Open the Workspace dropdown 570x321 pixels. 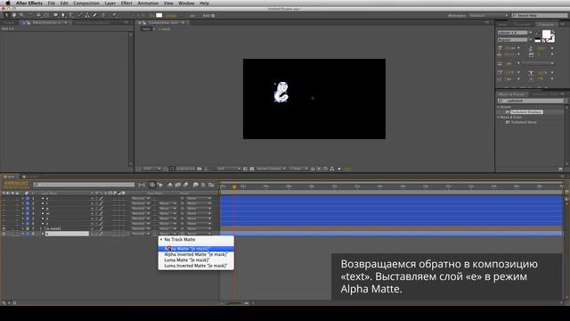488,16
